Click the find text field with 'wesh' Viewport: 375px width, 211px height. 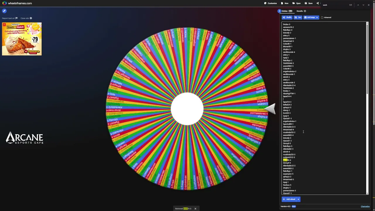pyautogui.click(x=334, y=5)
